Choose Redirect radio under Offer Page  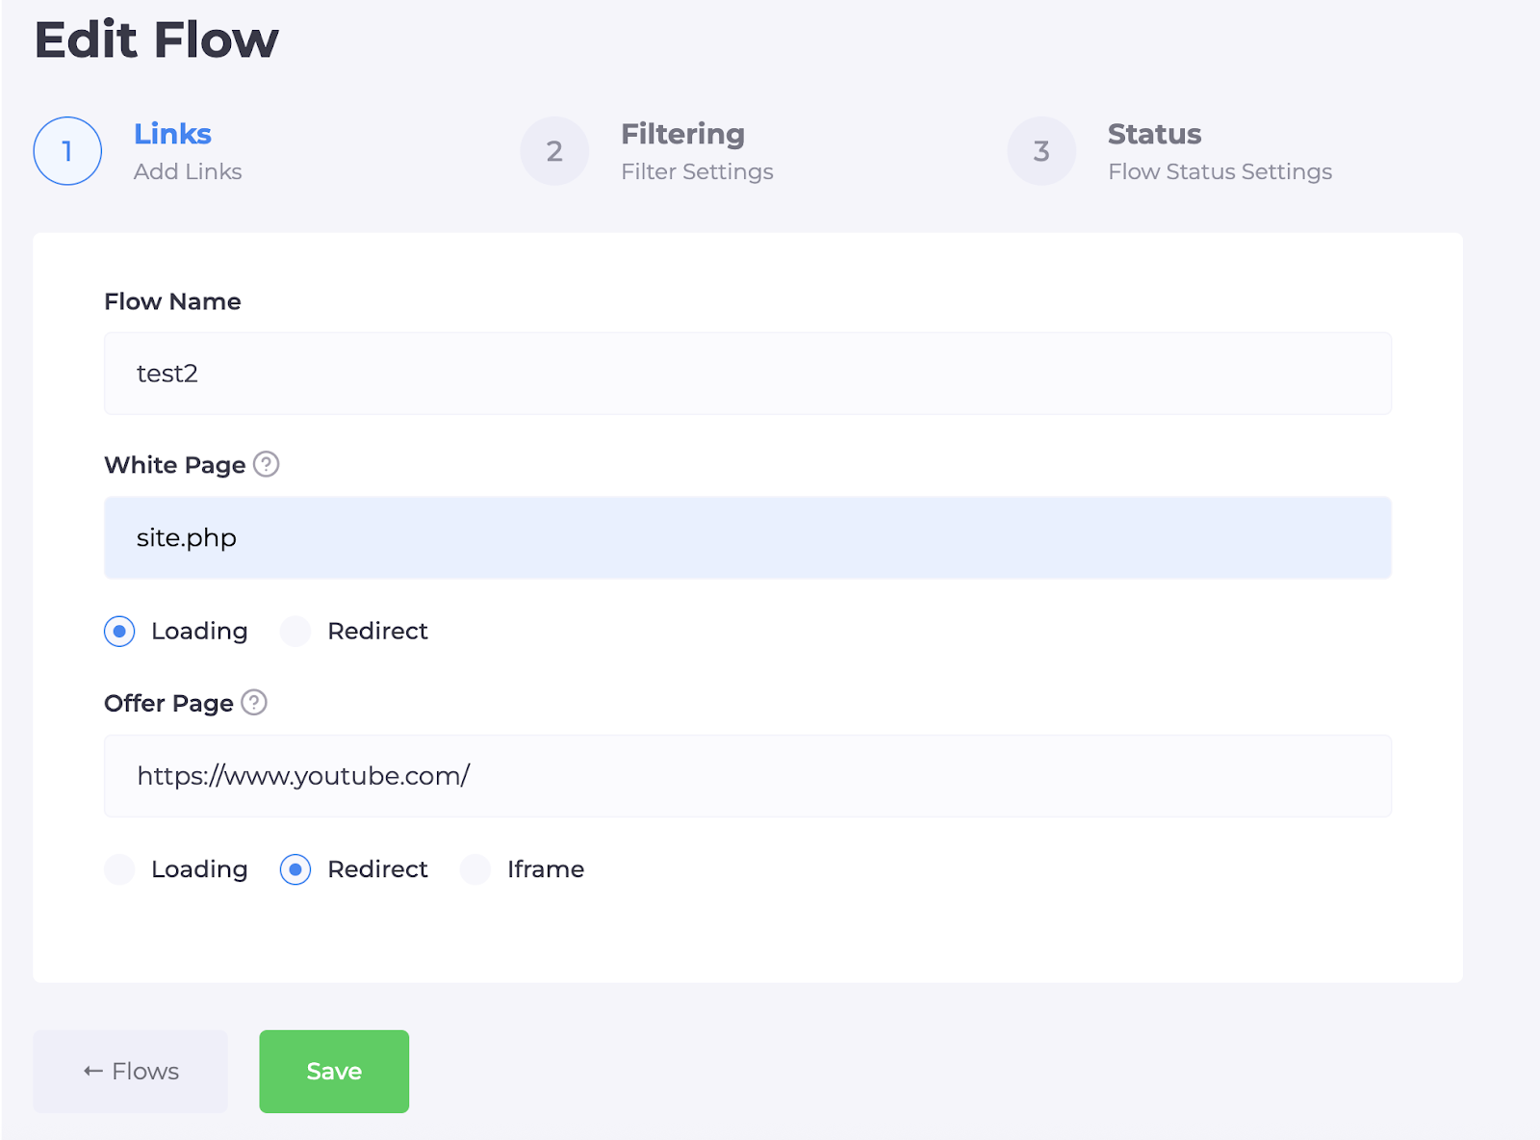click(295, 869)
